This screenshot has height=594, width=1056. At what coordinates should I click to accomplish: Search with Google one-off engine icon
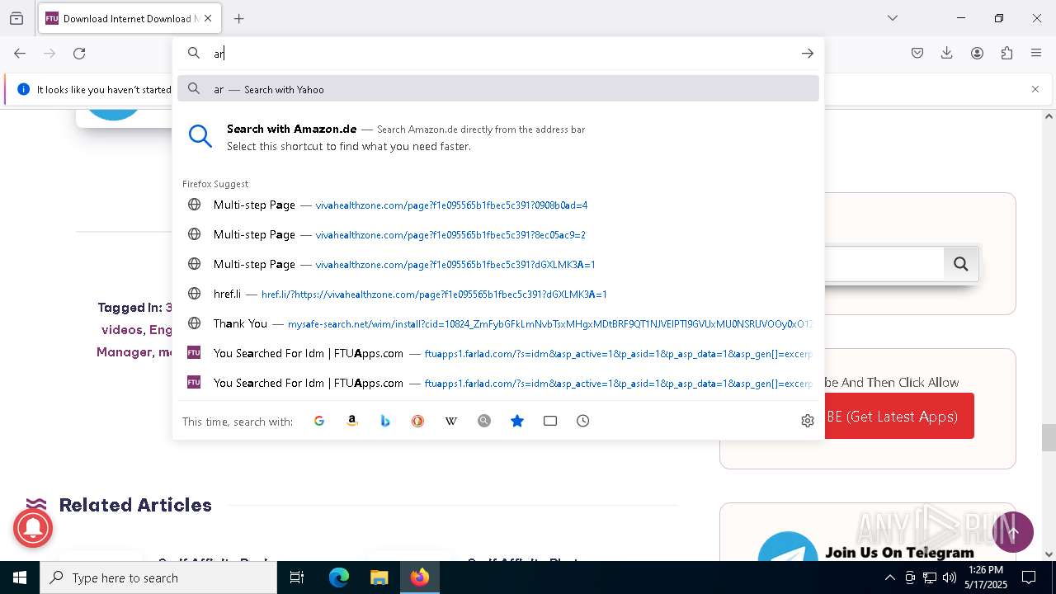[x=319, y=421]
